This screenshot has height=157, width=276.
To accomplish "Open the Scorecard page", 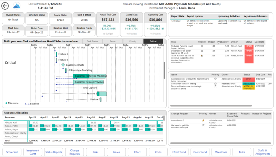I will point(12,152).
